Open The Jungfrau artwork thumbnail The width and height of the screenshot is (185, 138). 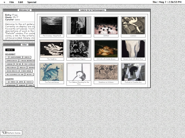(x=52, y=50)
